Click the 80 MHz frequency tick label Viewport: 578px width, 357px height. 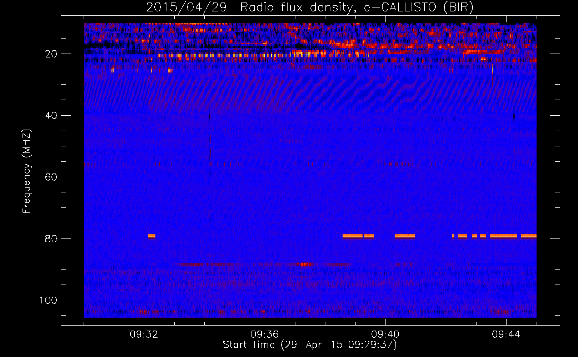51,239
